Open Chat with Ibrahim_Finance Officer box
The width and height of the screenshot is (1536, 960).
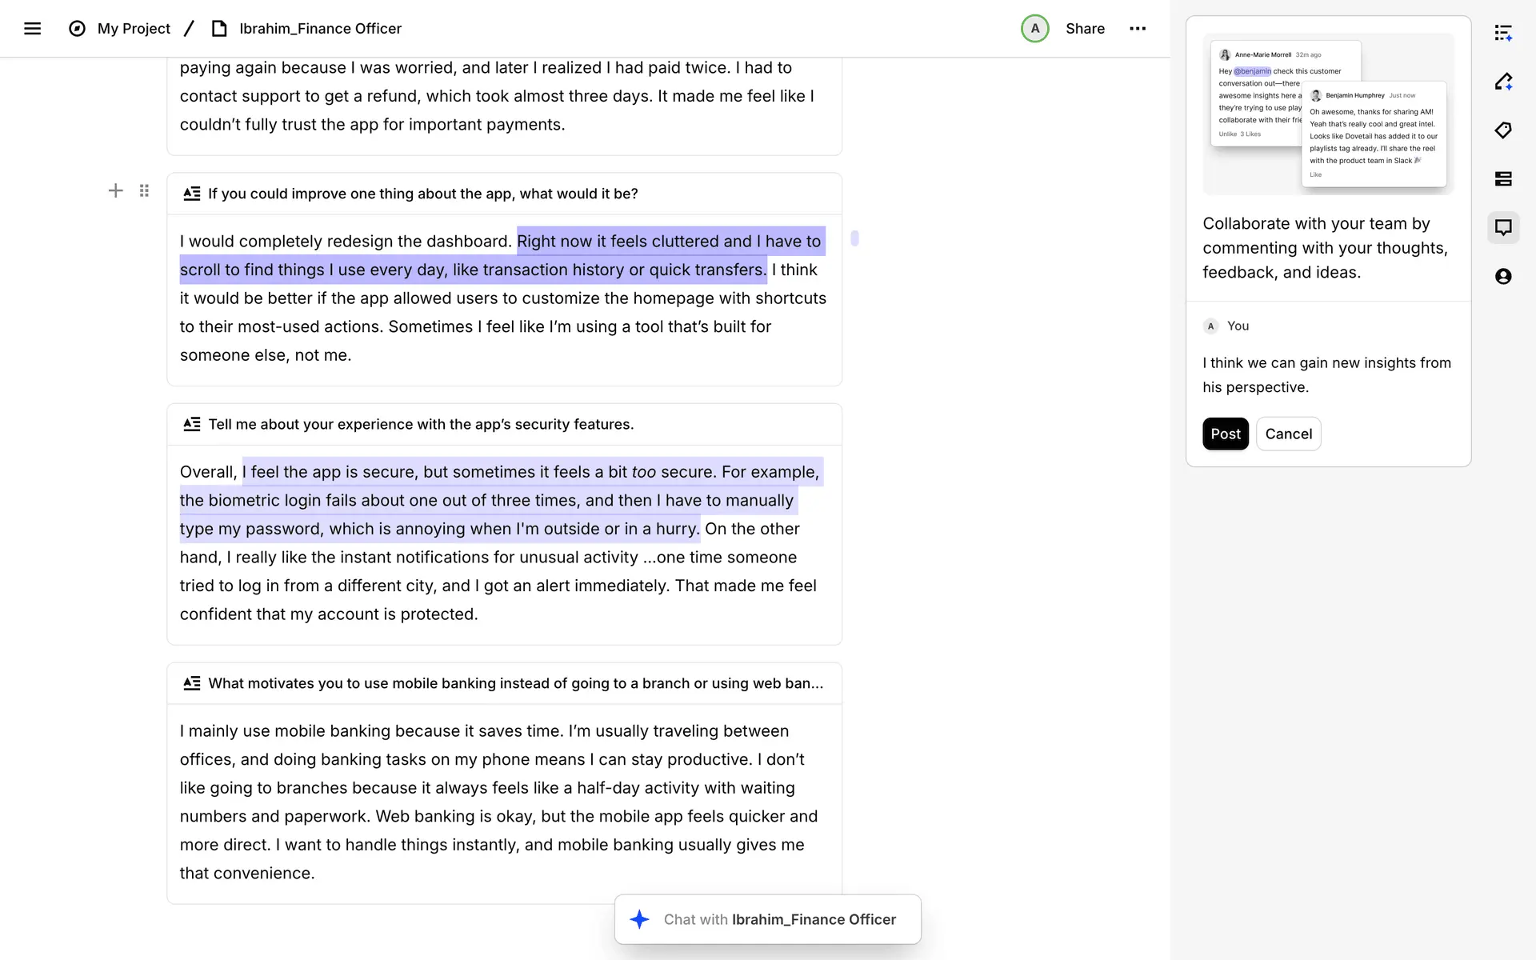pos(768,919)
